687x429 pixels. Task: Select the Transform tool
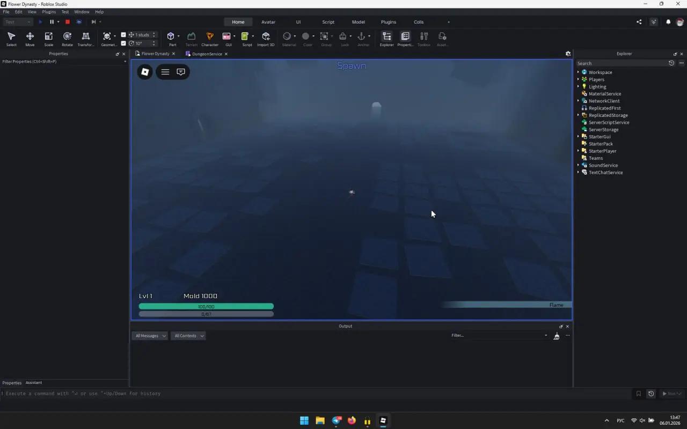click(x=86, y=39)
